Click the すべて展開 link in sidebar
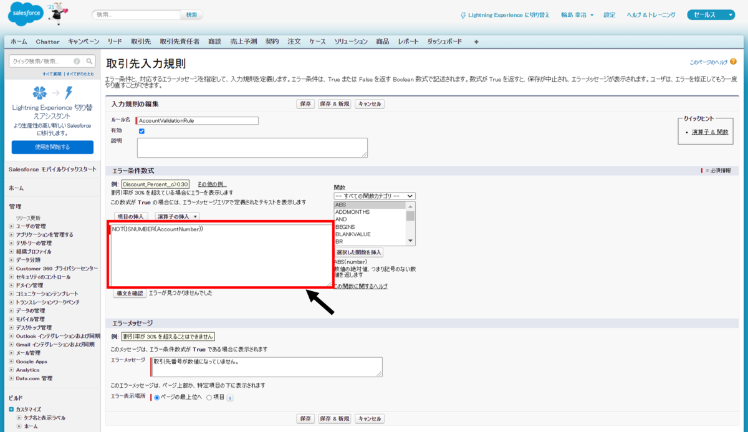The image size is (748, 432). [52, 74]
